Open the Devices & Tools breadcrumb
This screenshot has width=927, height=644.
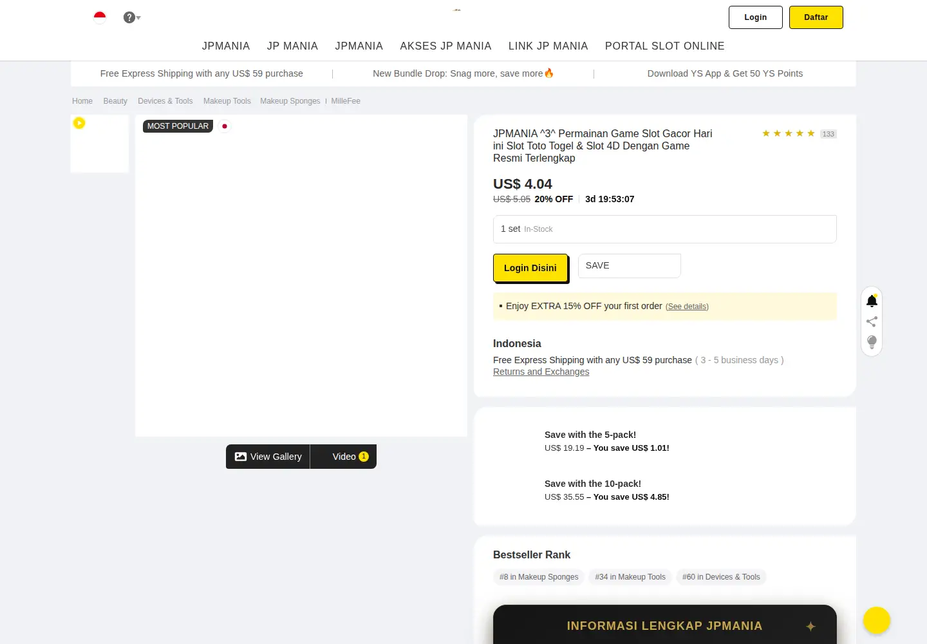[165, 101]
